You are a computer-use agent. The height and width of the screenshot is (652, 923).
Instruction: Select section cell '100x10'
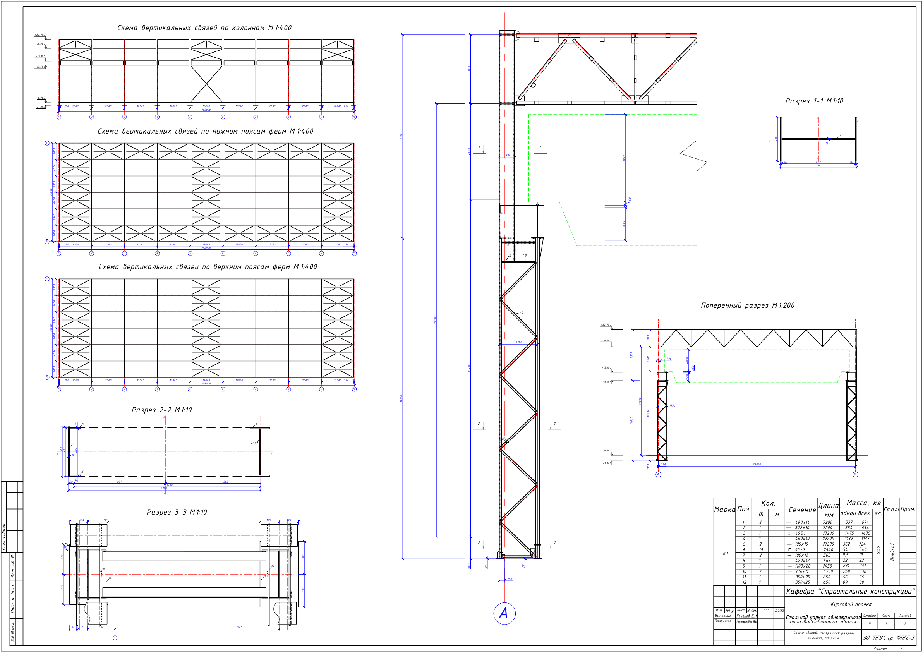pyautogui.click(x=801, y=544)
